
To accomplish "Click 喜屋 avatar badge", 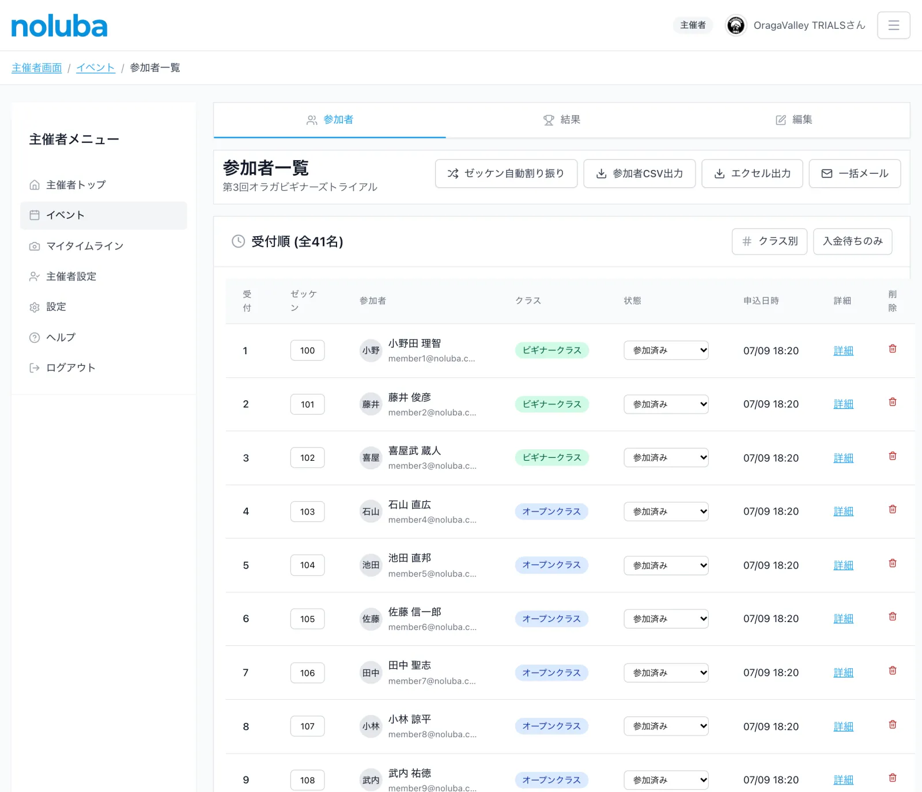I will tap(371, 458).
